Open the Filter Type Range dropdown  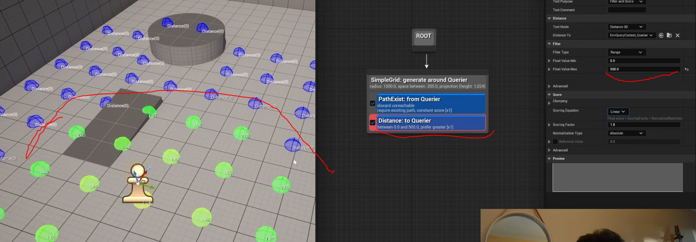626,52
